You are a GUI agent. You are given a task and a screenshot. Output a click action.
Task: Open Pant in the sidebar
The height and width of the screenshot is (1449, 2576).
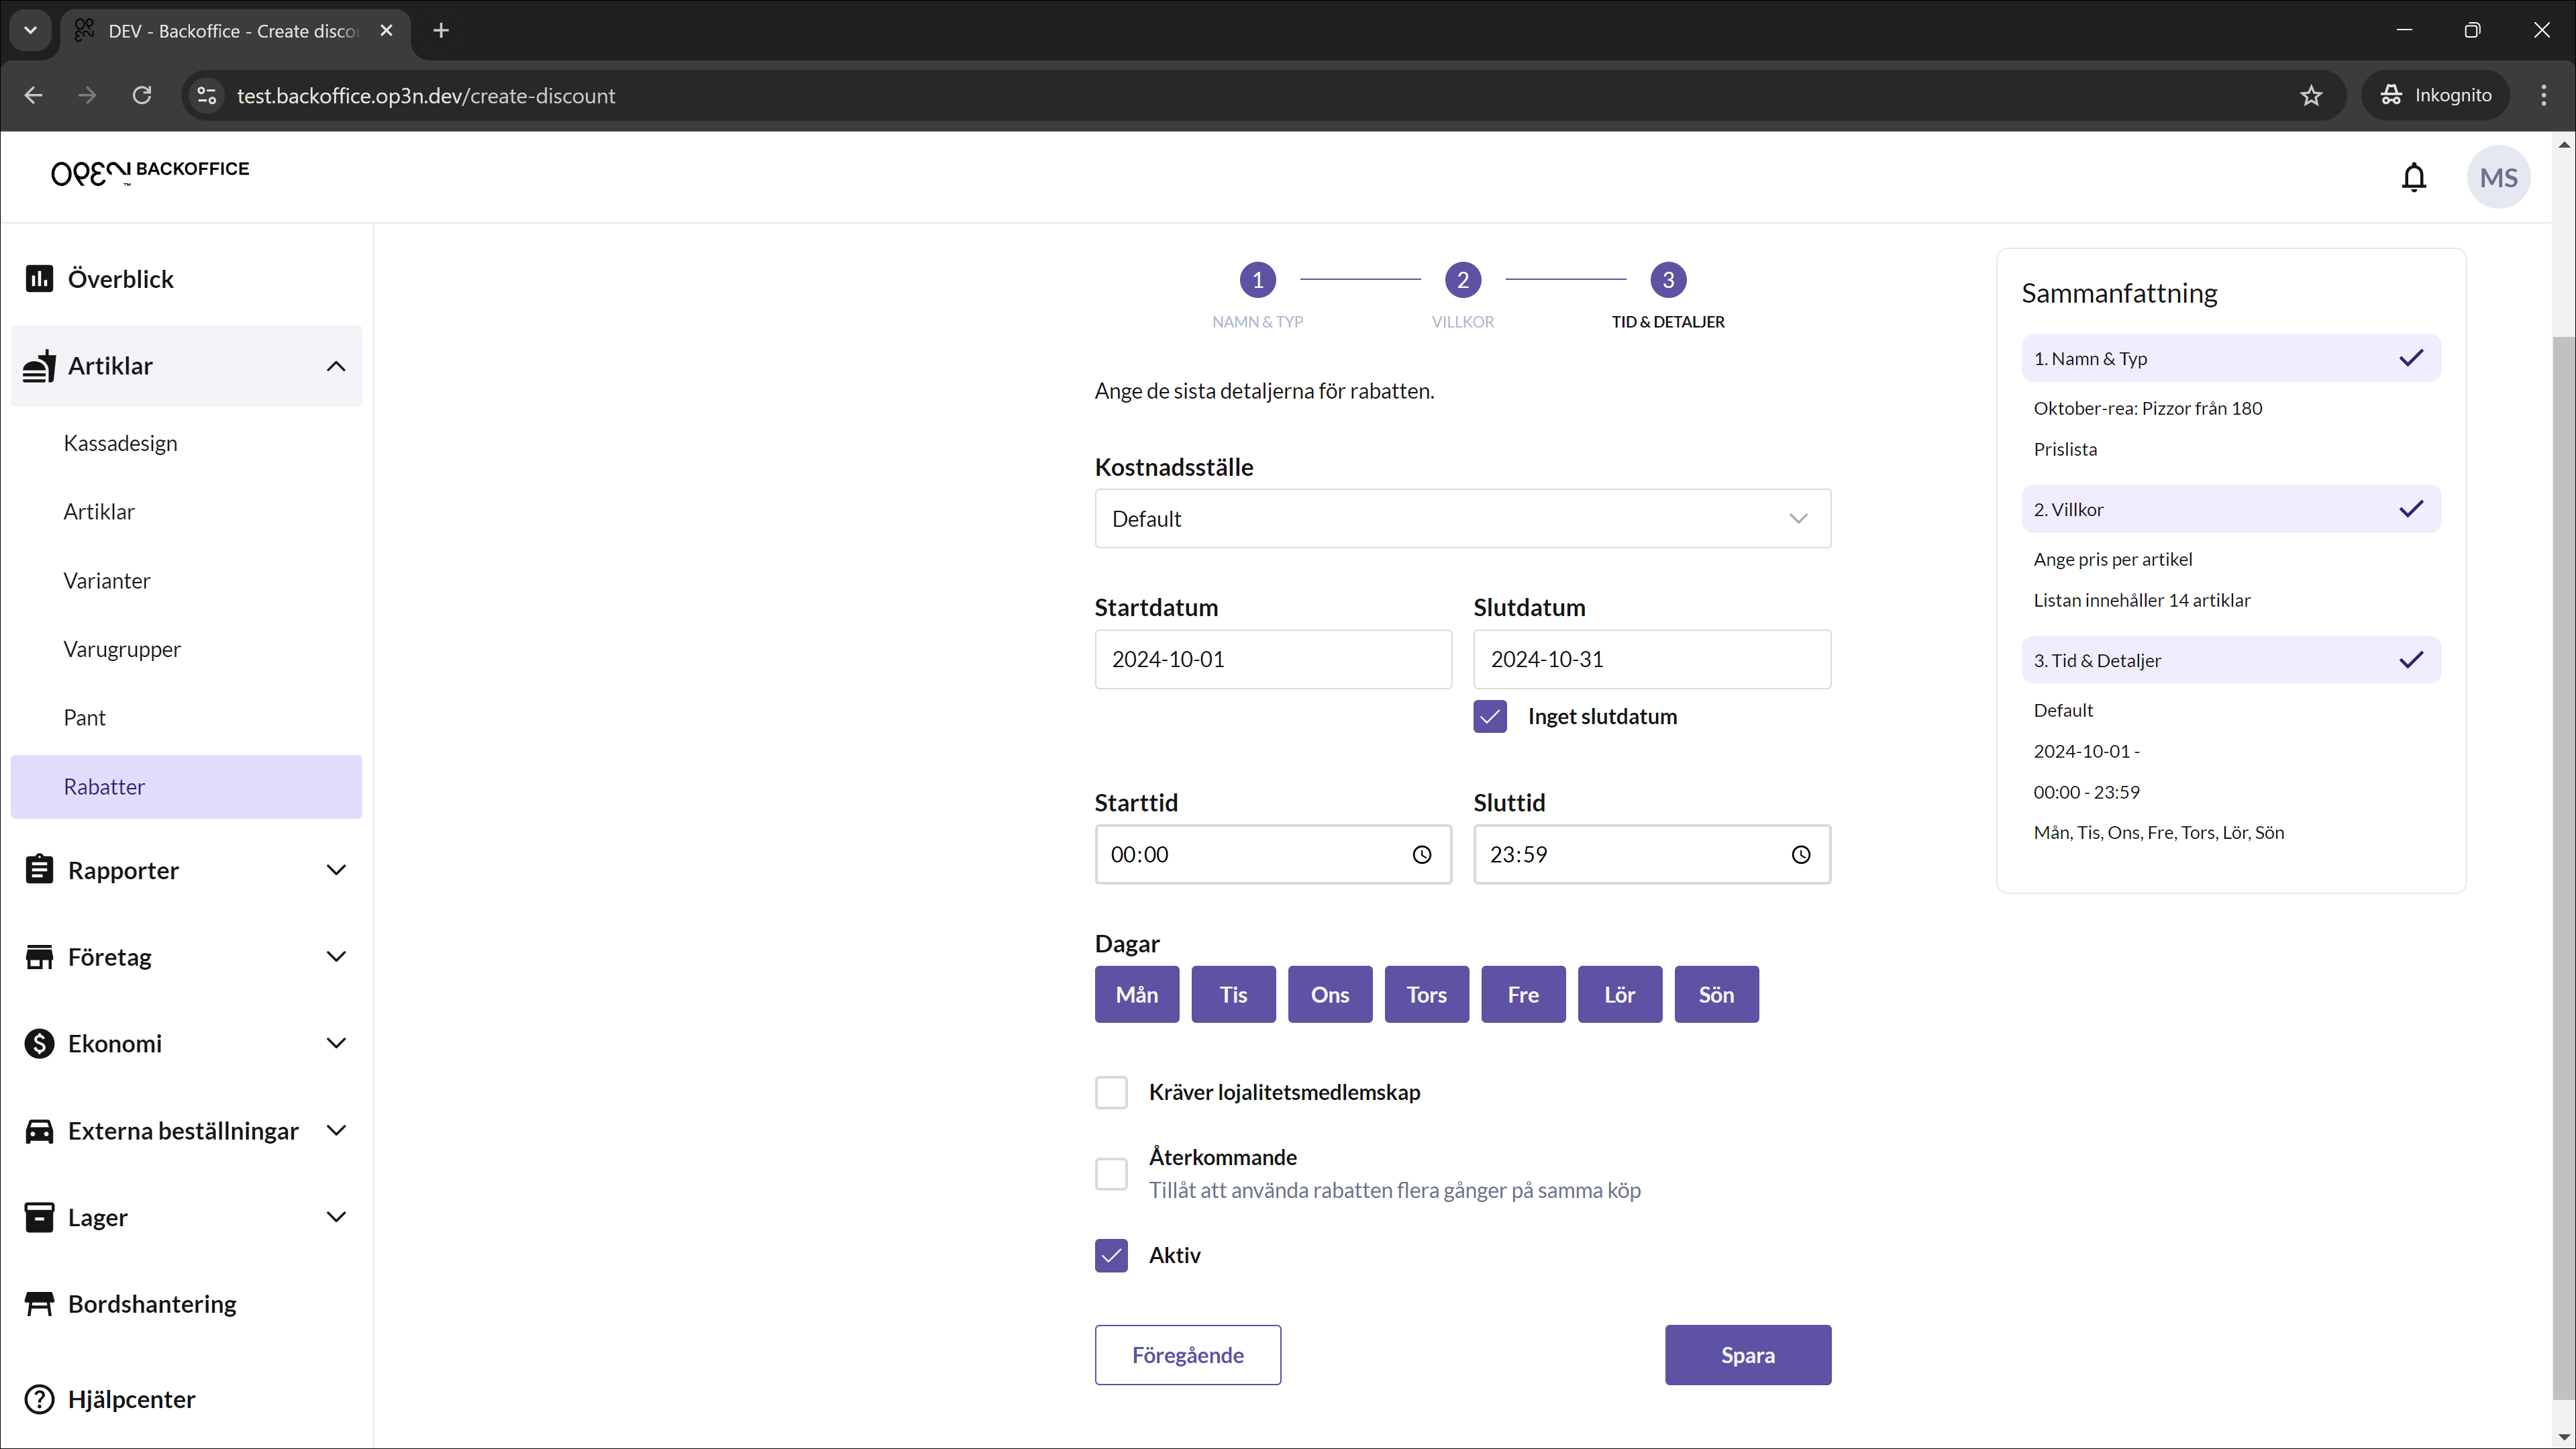click(x=84, y=717)
